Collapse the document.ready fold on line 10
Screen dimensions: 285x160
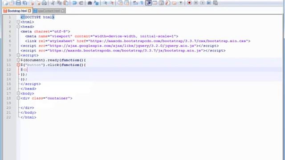pos(18,60)
